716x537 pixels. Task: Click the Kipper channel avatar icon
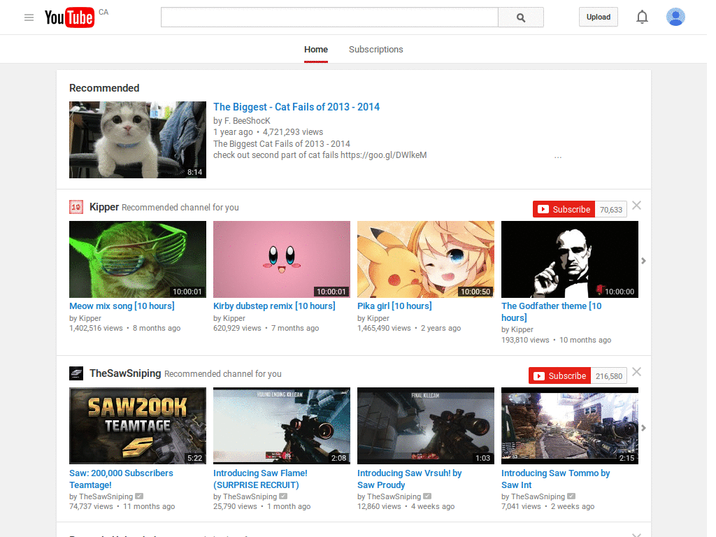tap(76, 207)
